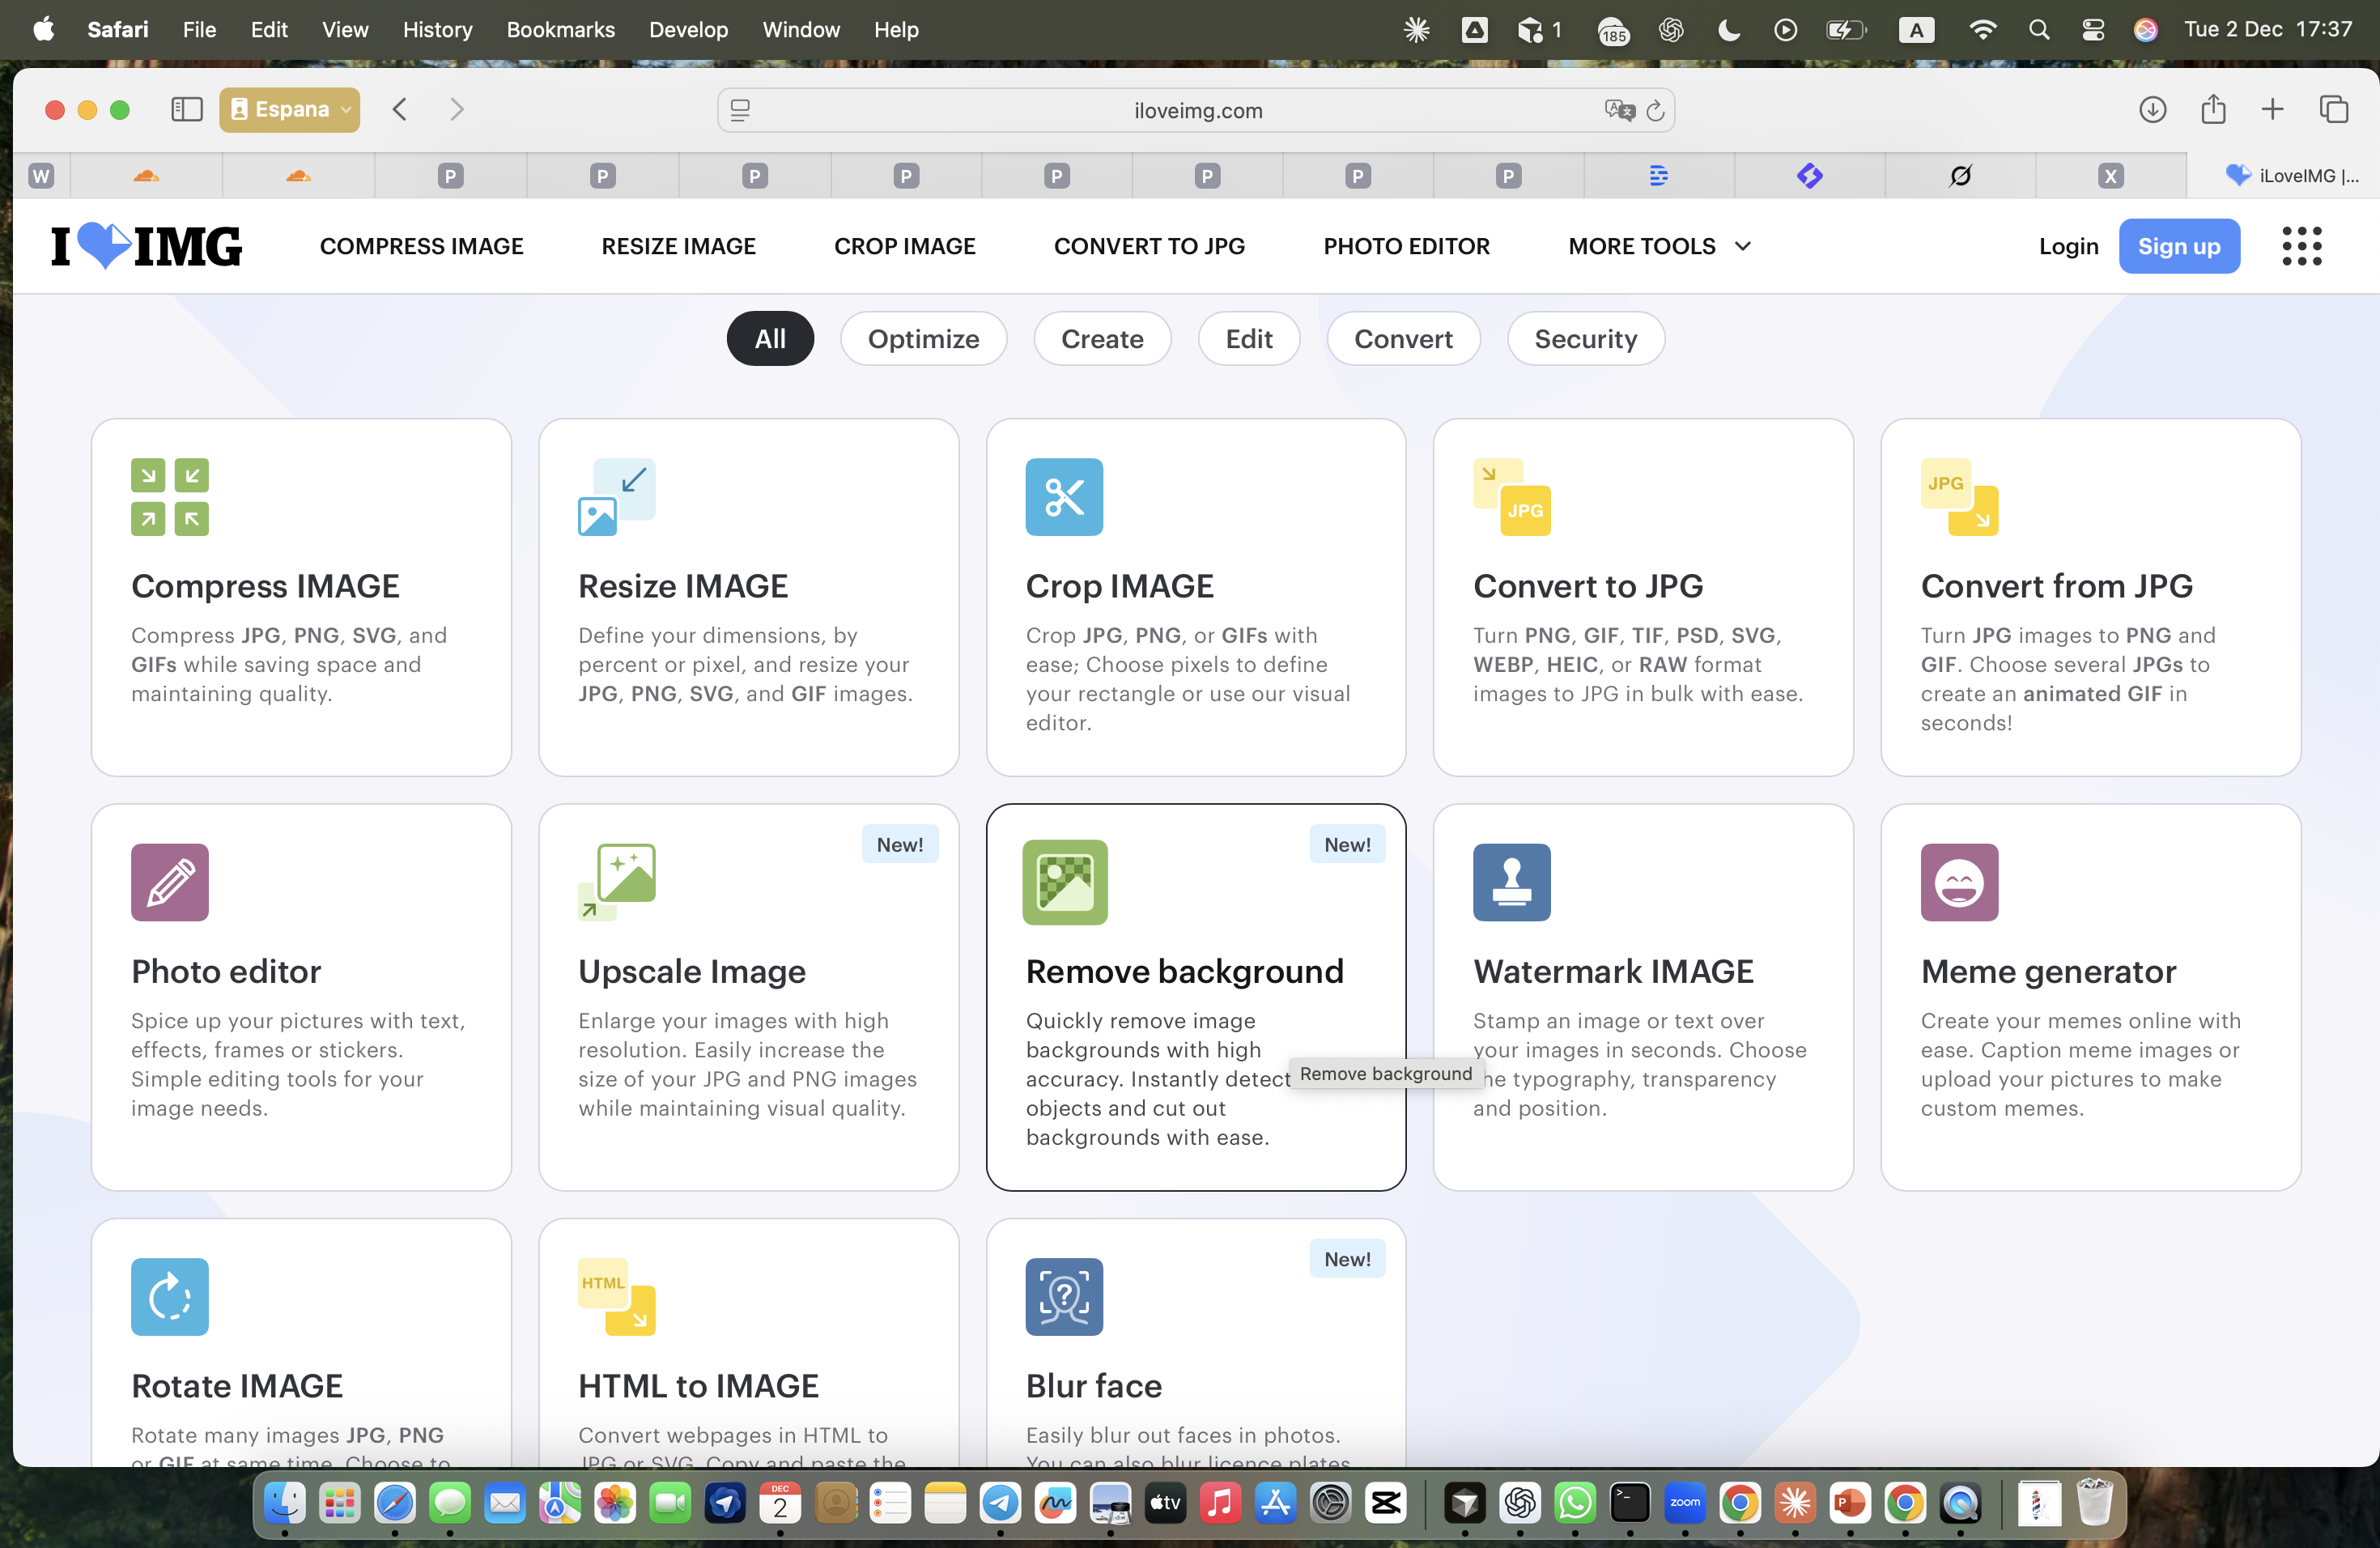The image size is (2380, 1548).
Task: Switch filter to Optimize
Action: (923, 338)
